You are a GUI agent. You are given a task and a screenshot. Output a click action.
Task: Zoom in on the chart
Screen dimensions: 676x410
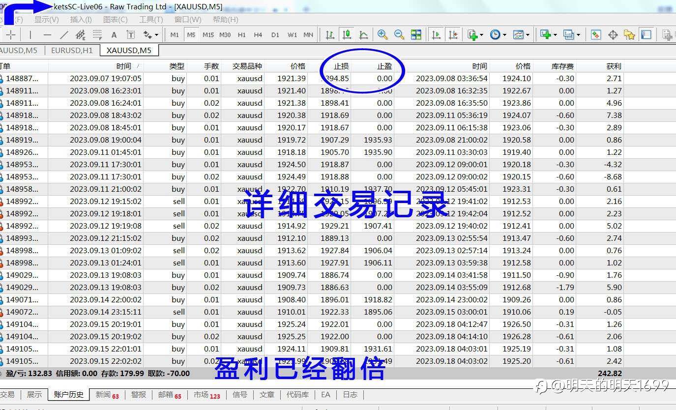point(382,34)
